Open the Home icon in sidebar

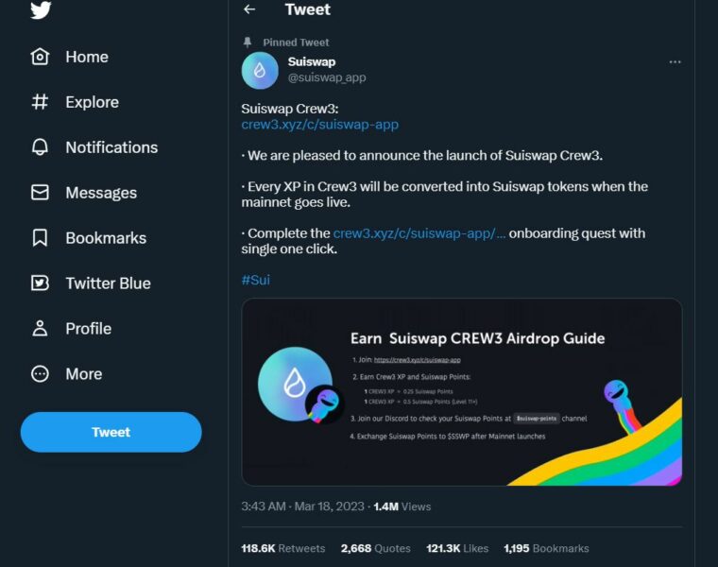(x=40, y=57)
